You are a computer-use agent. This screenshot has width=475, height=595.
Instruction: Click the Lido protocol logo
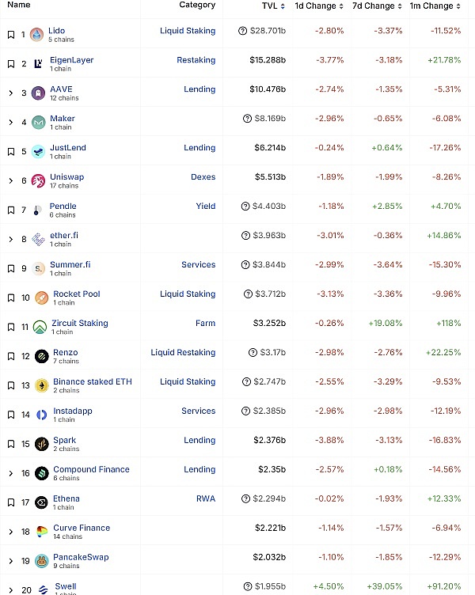click(38, 35)
